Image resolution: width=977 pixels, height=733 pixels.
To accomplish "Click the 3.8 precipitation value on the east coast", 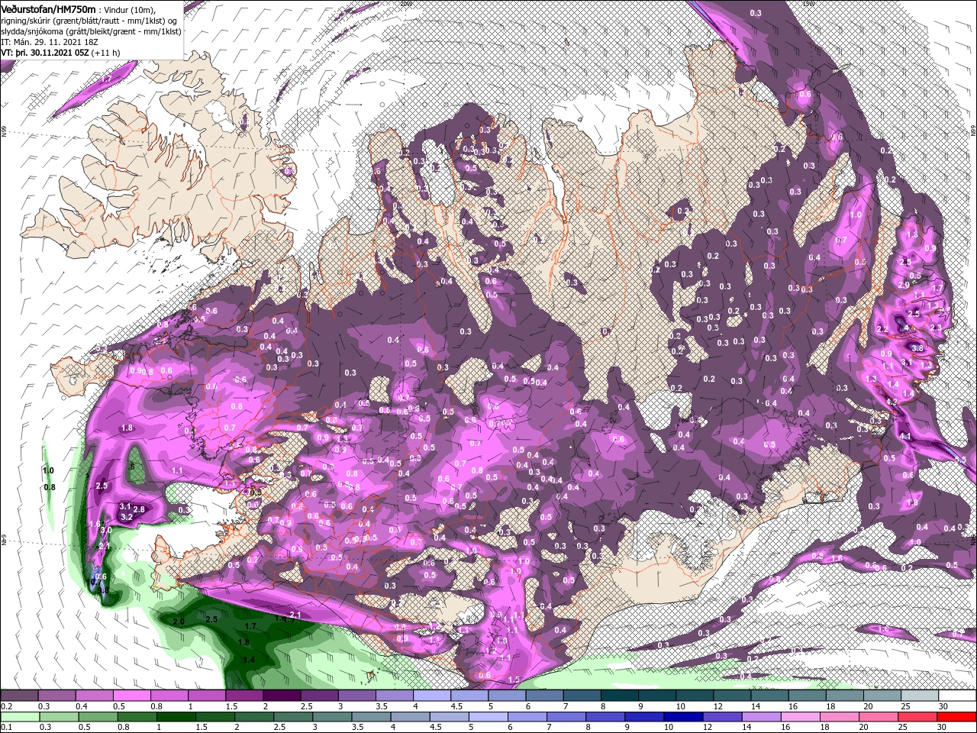I will tap(917, 348).
